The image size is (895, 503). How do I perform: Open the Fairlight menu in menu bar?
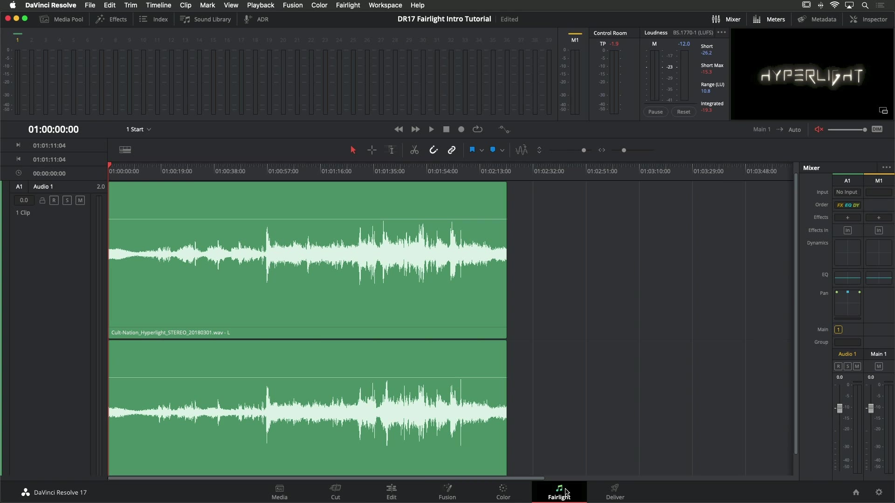348,5
